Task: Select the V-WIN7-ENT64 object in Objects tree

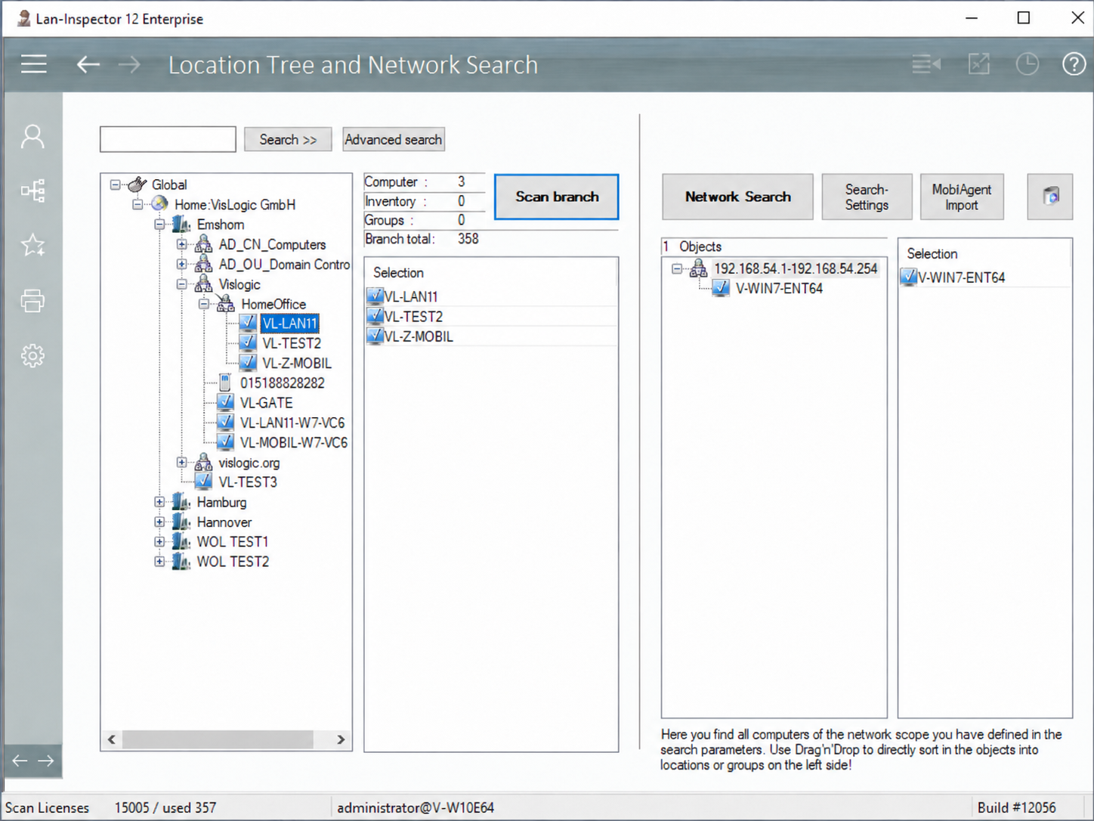Action: click(779, 288)
